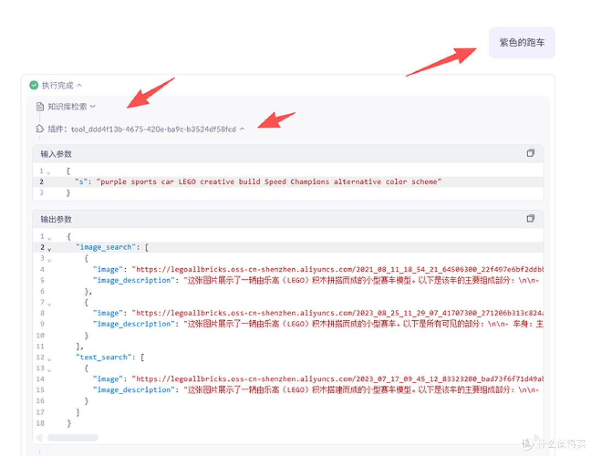
Task: Click line number 18 in output
Action: point(40,423)
